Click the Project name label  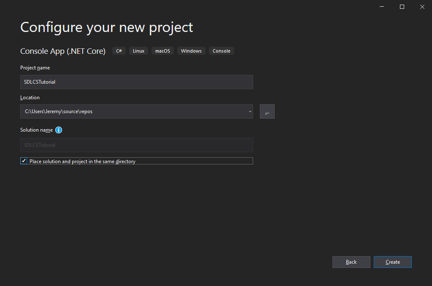35,68
